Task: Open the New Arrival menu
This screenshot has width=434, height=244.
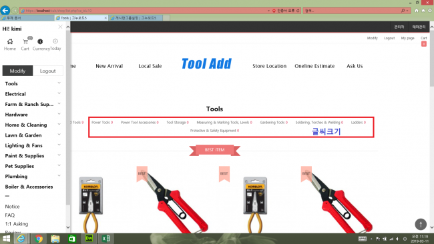Action: click(x=109, y=66)
